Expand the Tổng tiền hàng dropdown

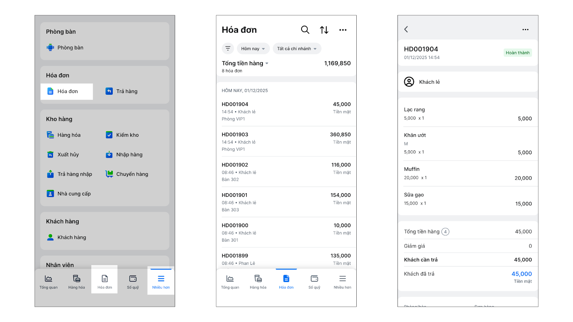[x=245, y=63]
